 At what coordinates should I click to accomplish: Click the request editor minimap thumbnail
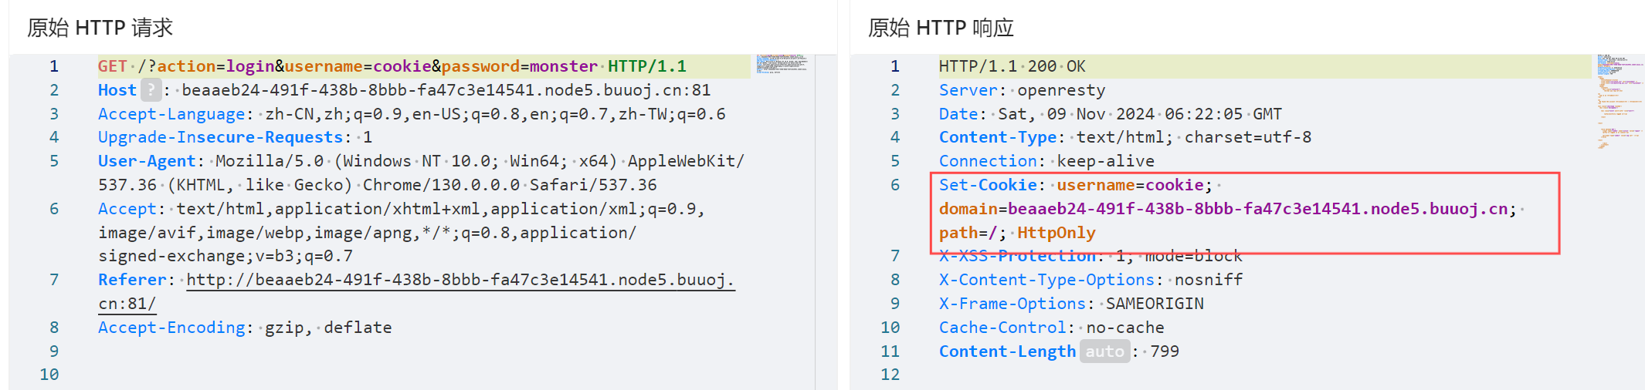coord(782,64)
